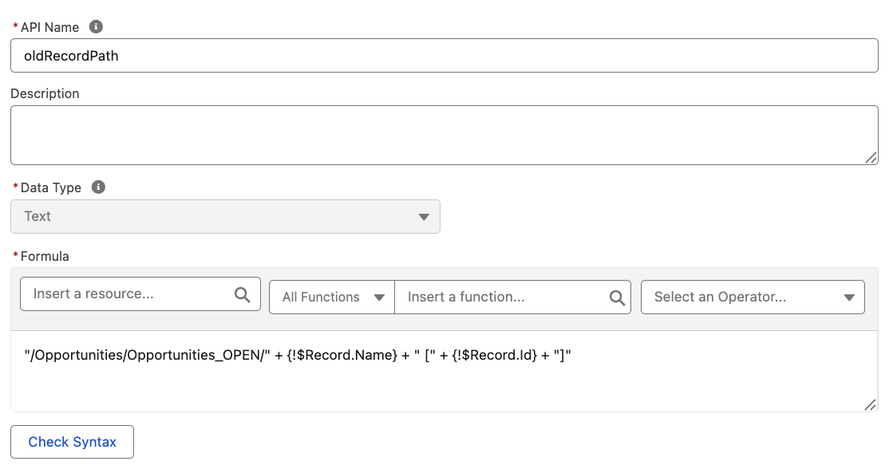Click the search icon in Insert a function

(x=617, y=298)
